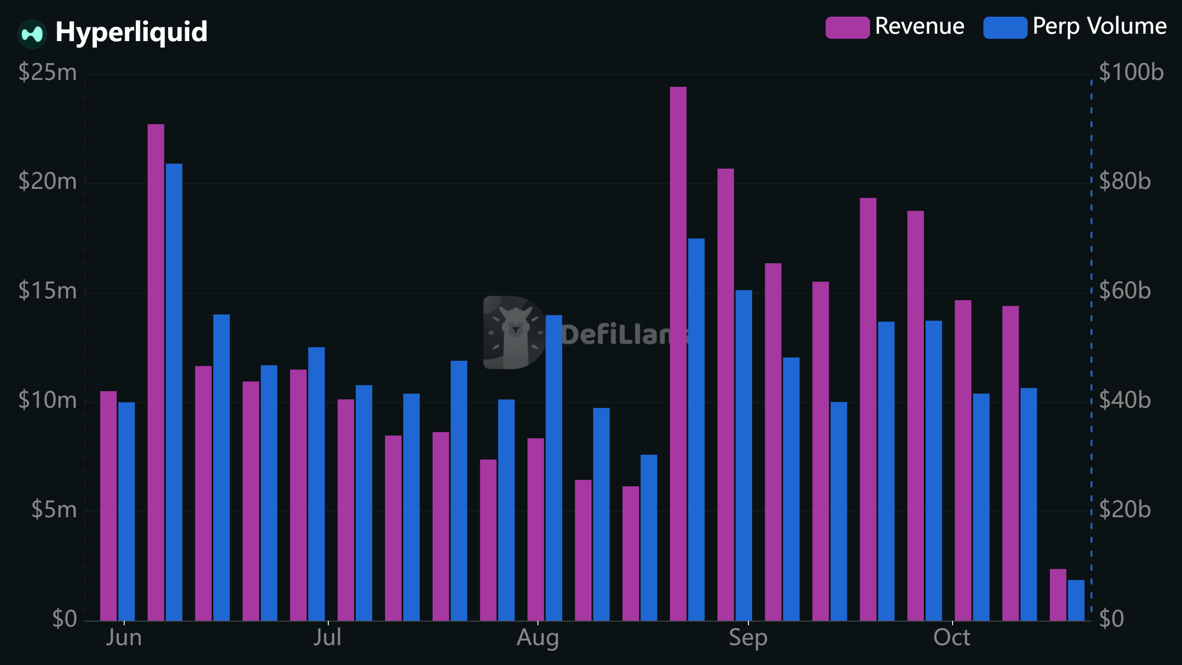Click the Hyperliquid logo icon
The width and height of the screenshot is (1182, 665).
pyautogui.click(x=32, y=34)
